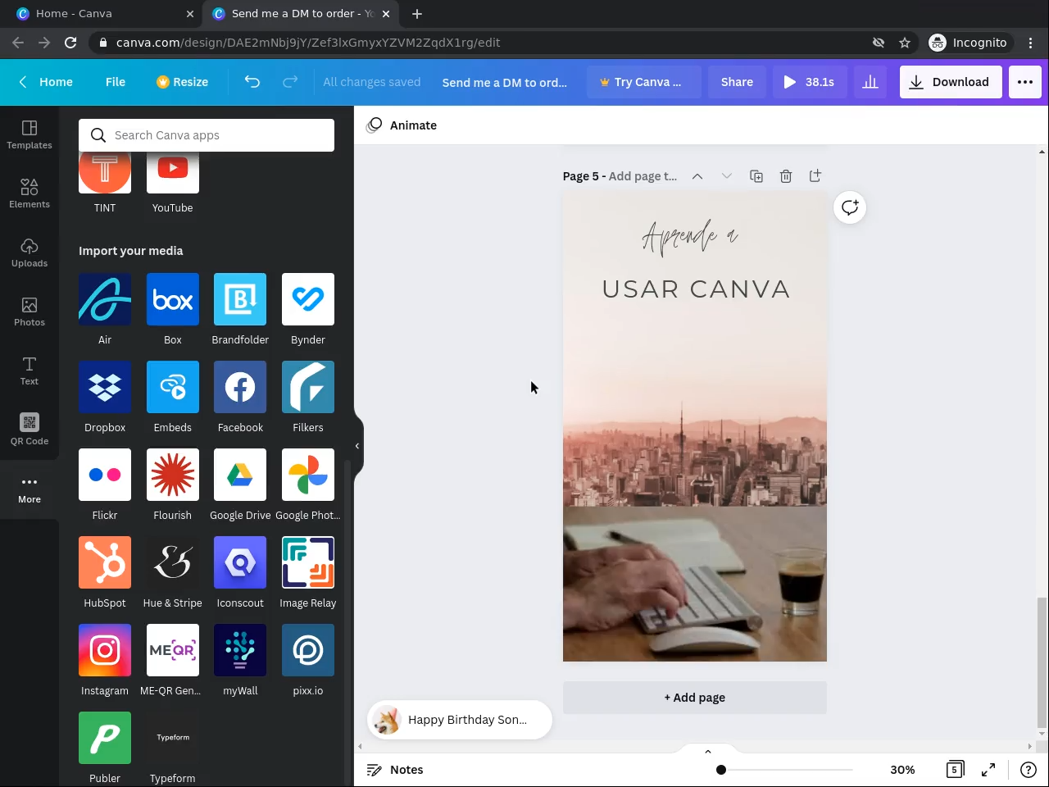Open the three-dot more options menu

[x=1025, y=82]
